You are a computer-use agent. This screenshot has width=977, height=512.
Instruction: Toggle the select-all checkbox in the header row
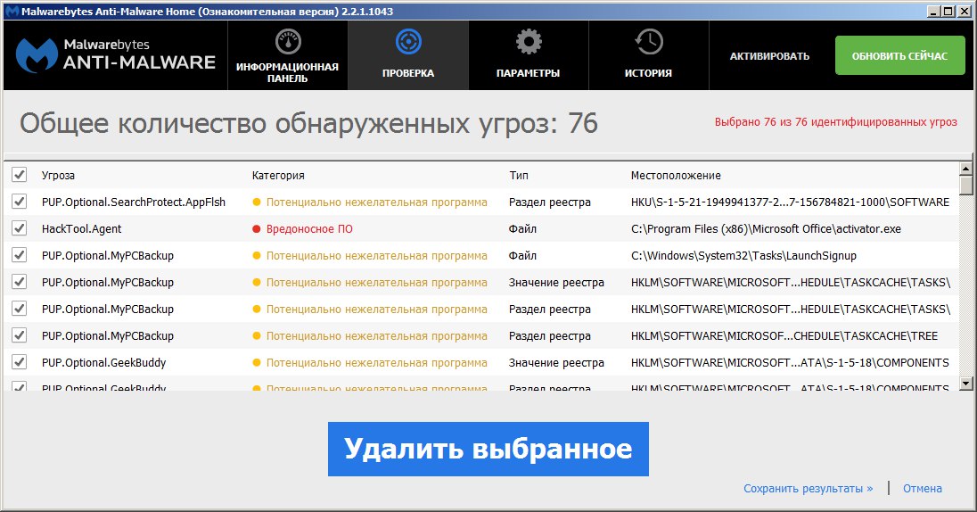(20, 175)
